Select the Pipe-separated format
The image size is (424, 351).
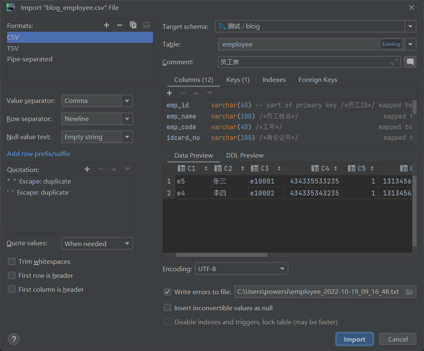[80, 59]
